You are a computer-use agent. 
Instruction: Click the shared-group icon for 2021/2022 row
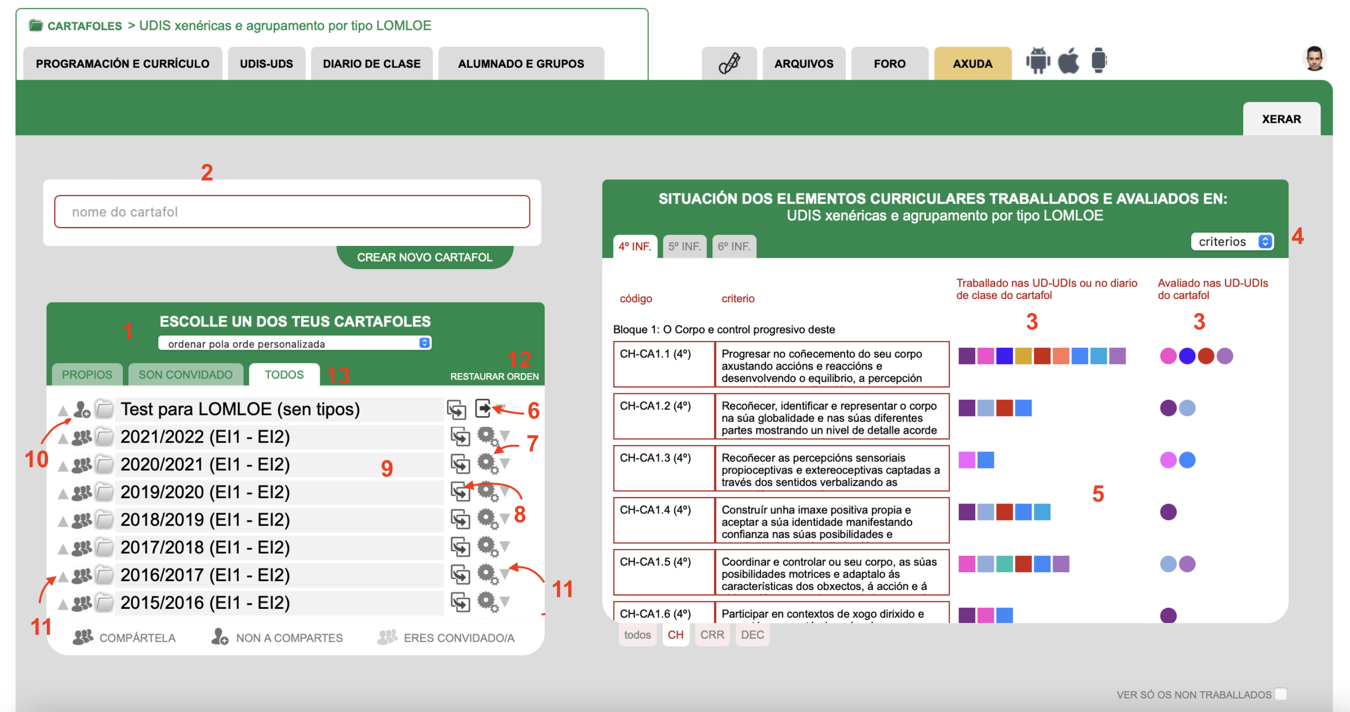[x=82, y=437]
